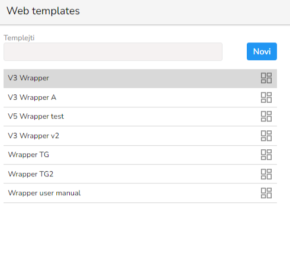Click grid icon for Wrapper user manual

click(x=266, y=193)
